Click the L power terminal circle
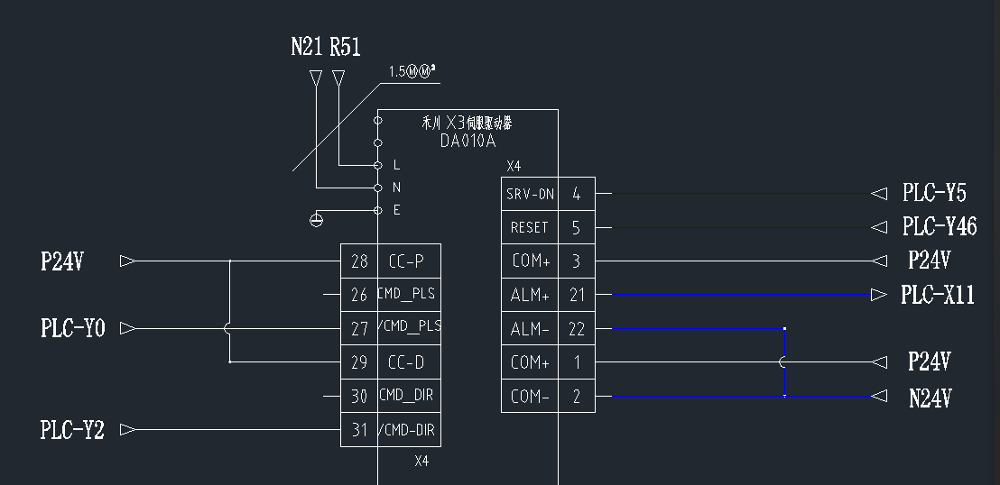The width and height of the screenshot is (1000, 485). [x=378, y=165]
